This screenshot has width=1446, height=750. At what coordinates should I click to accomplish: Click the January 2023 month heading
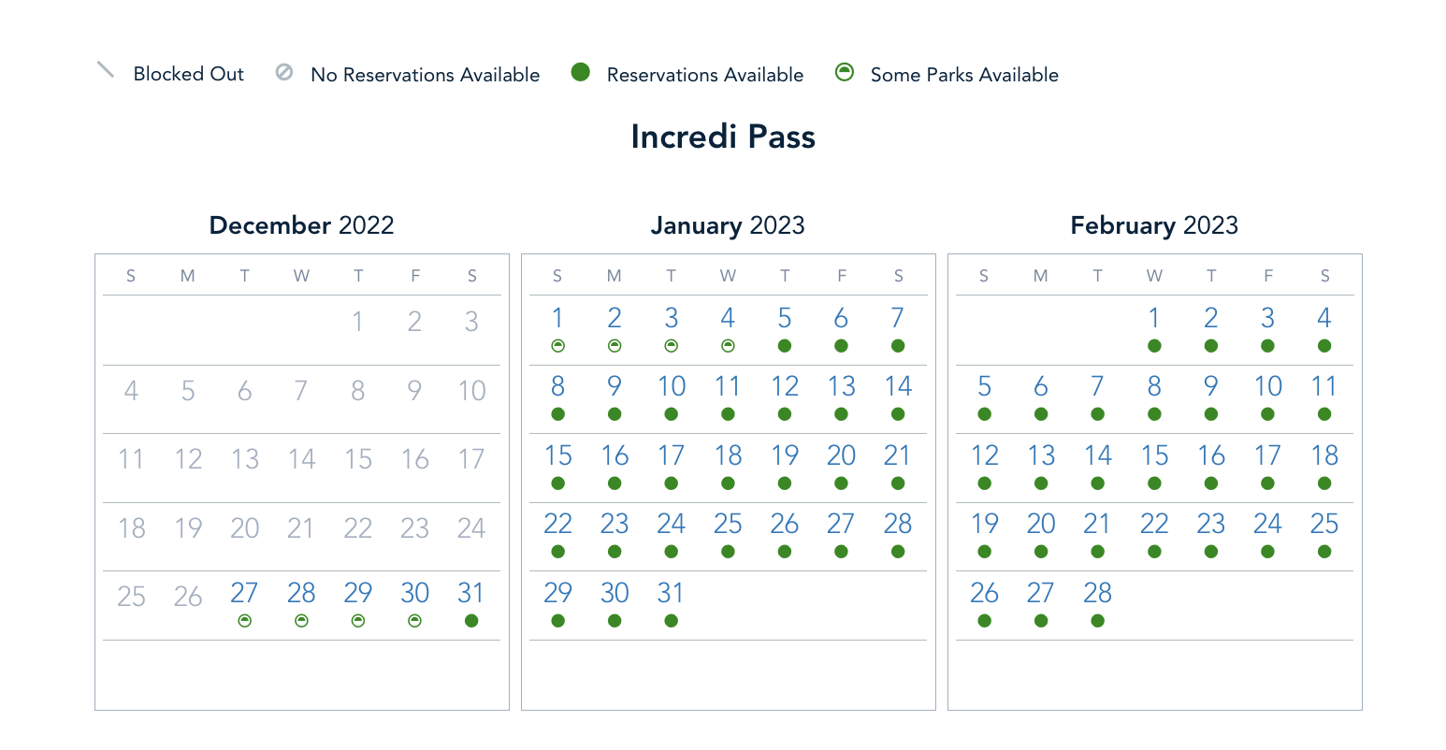pyautogui.click(x=728, y=225)
